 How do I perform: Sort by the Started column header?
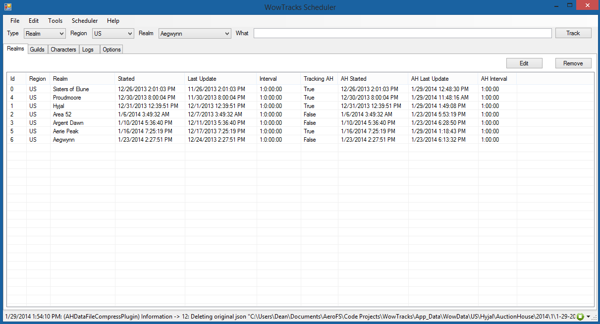coord(150,79)
